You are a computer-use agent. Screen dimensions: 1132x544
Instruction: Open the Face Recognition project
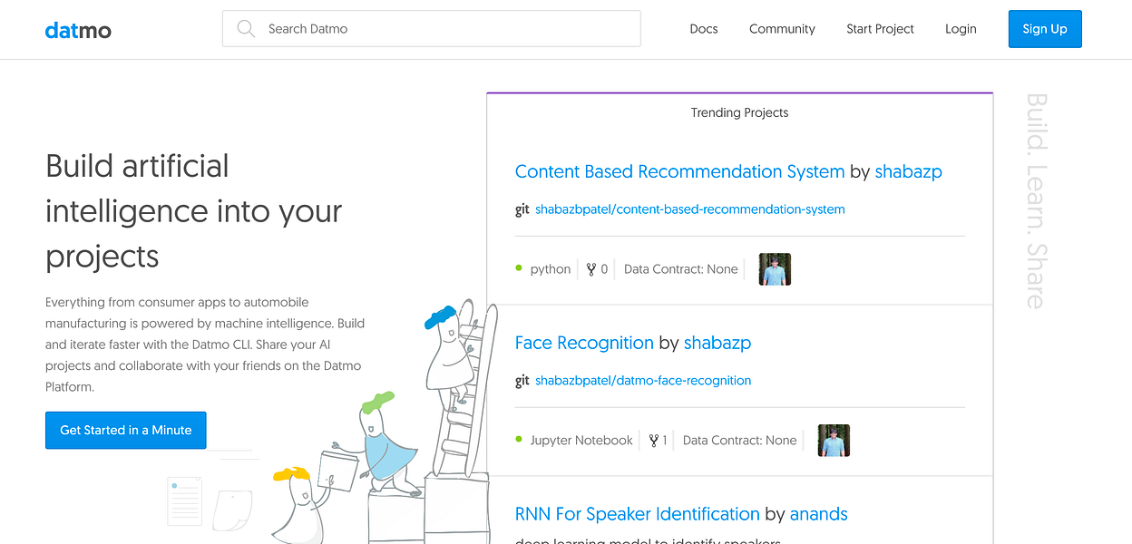pyautogui.click(x=584, y=343)
